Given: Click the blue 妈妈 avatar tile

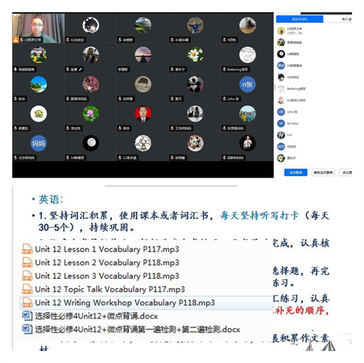Looking at the screenshot, I should pyautogui.click(x=39, y=143).
